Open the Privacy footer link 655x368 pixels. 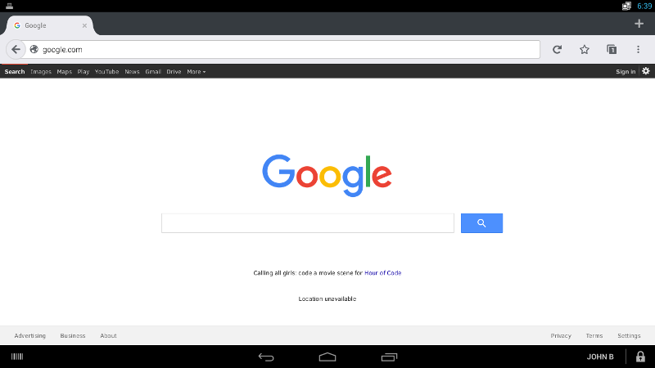(561, 335)
